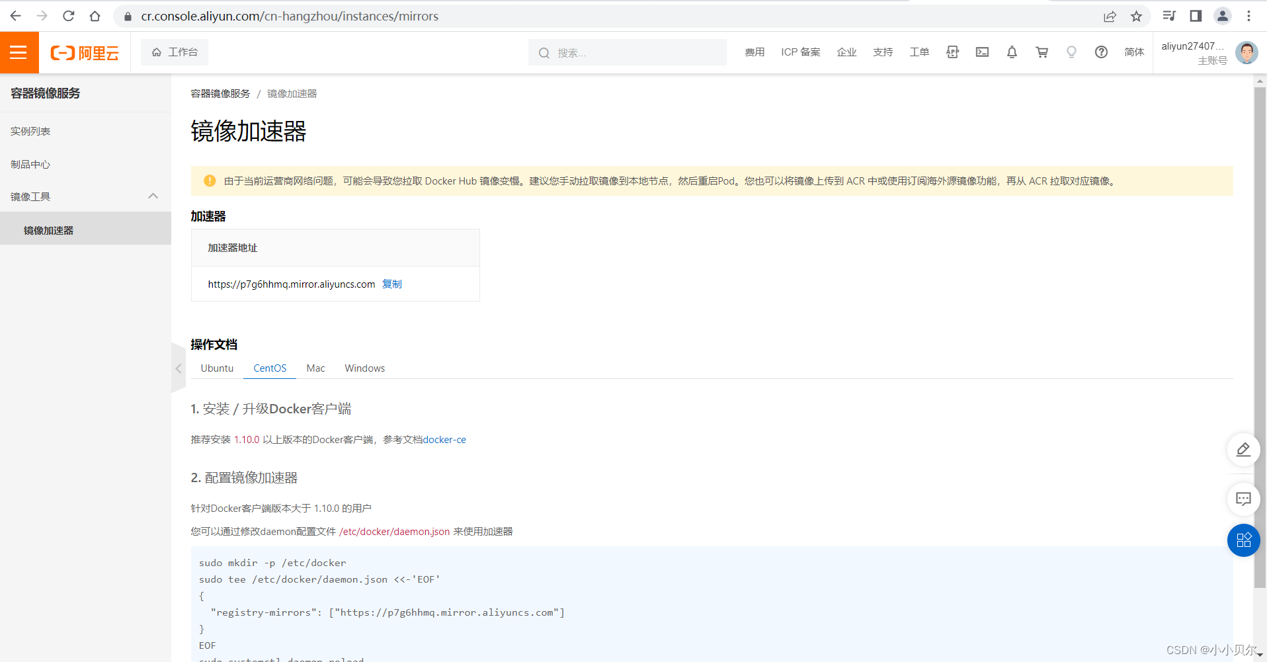Click 复制 to copy accelerator address

(x=392, y=284)
